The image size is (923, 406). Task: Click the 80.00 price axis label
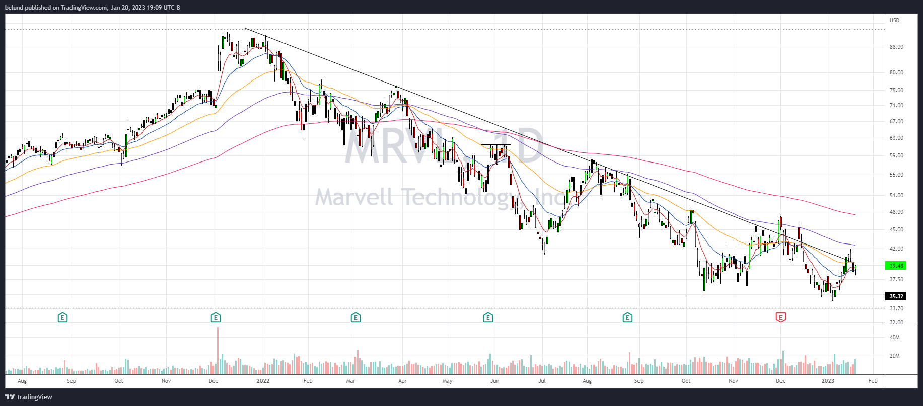click(x=896, y=72)
